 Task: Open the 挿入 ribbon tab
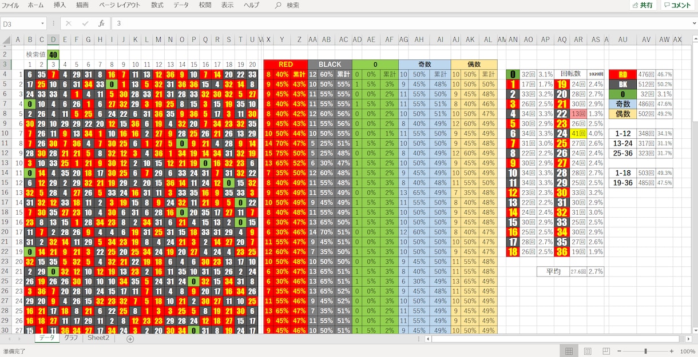pyautogui.click(x=60, y=5)
